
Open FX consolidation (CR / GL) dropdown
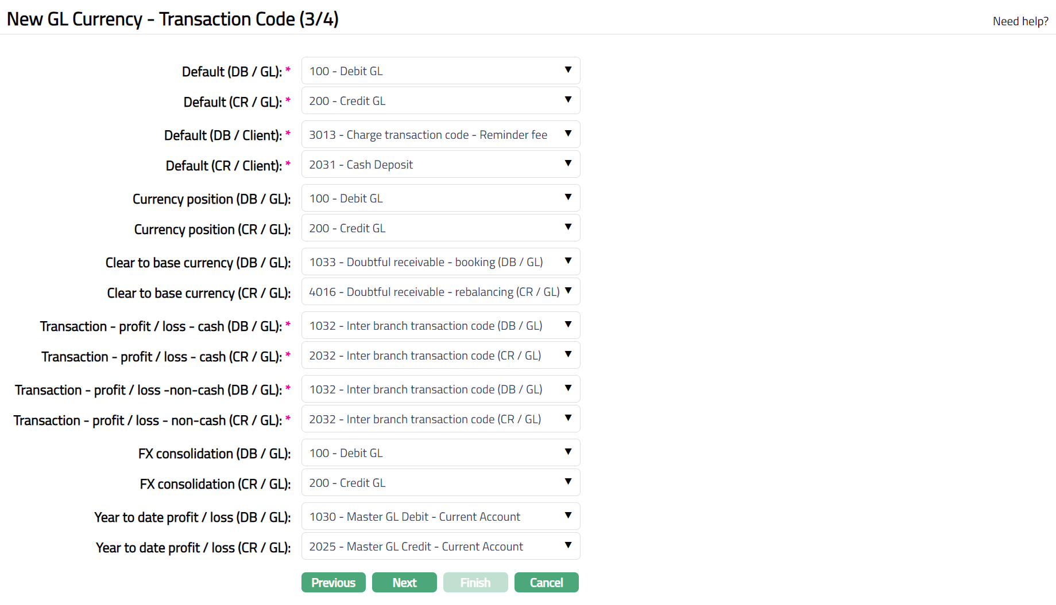440,483
